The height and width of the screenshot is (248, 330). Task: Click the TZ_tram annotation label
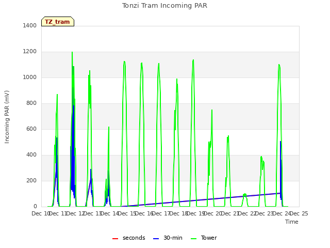click(x=58, y=22)
